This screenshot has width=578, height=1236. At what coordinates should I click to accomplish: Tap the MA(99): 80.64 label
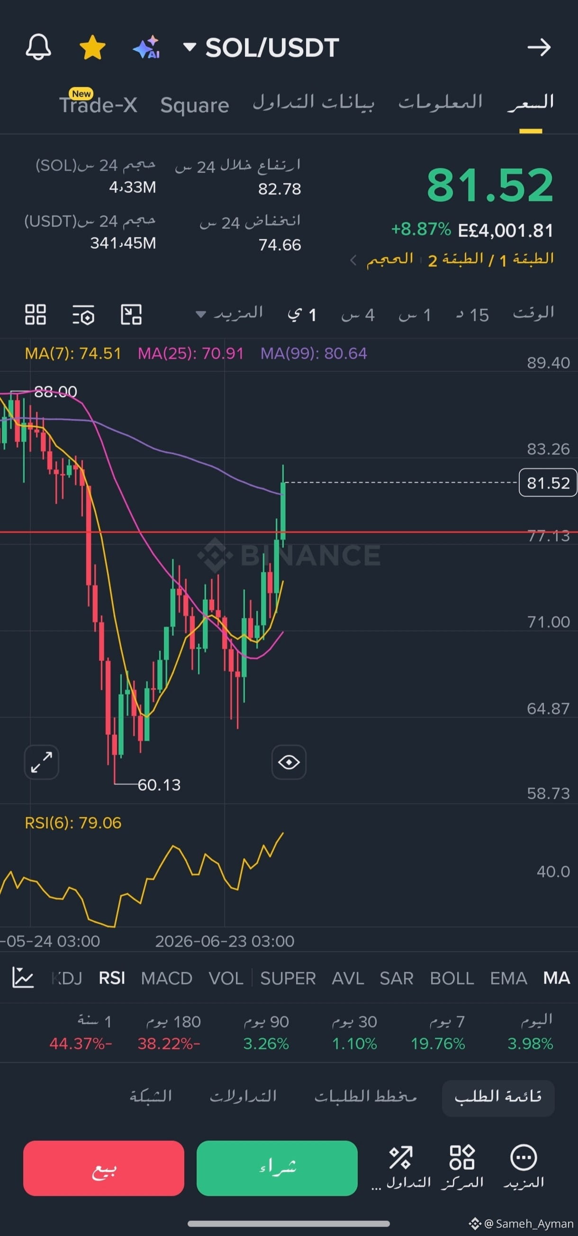pyautogui.click(x=314, y=353)
